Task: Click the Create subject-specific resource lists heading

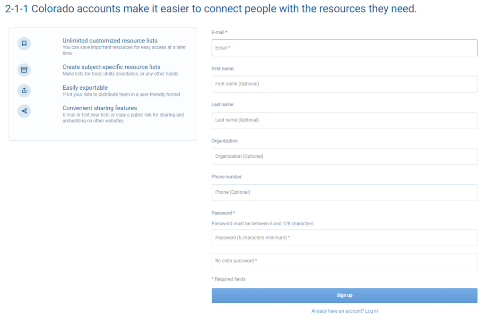Action: click(111, 67)
